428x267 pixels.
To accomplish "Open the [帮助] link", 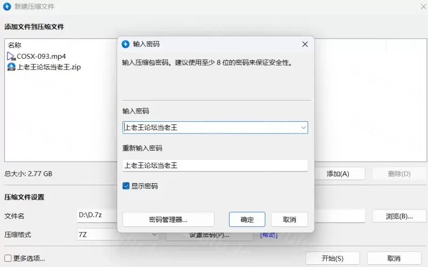I will pyautogui.click(x=269, y=235).
